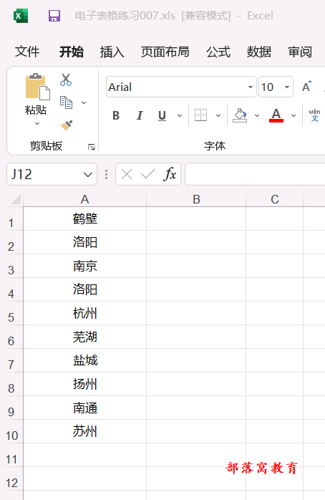Select cell containing 南京
325x500 pixels.
[84, 266]
